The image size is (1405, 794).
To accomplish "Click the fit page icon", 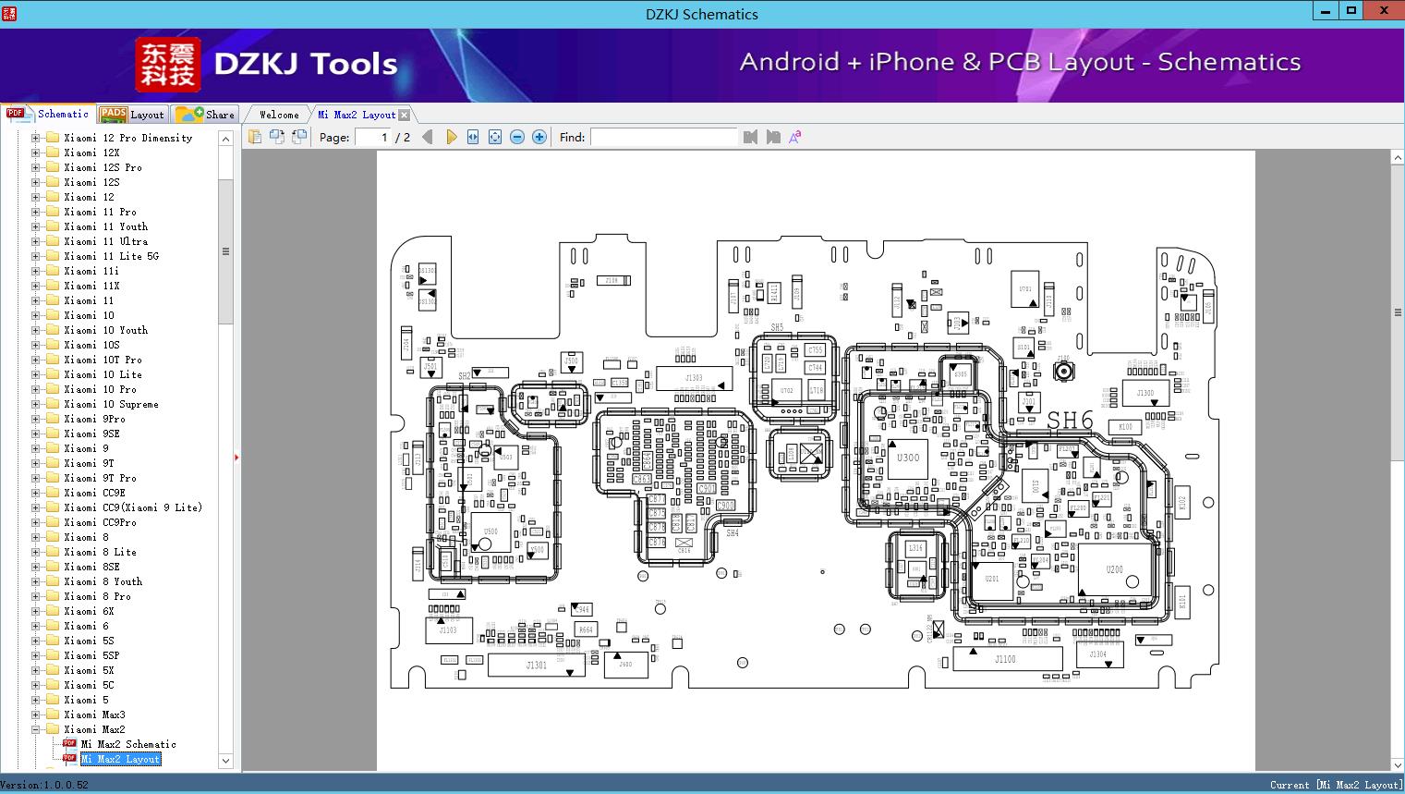I will pos(495,137).
